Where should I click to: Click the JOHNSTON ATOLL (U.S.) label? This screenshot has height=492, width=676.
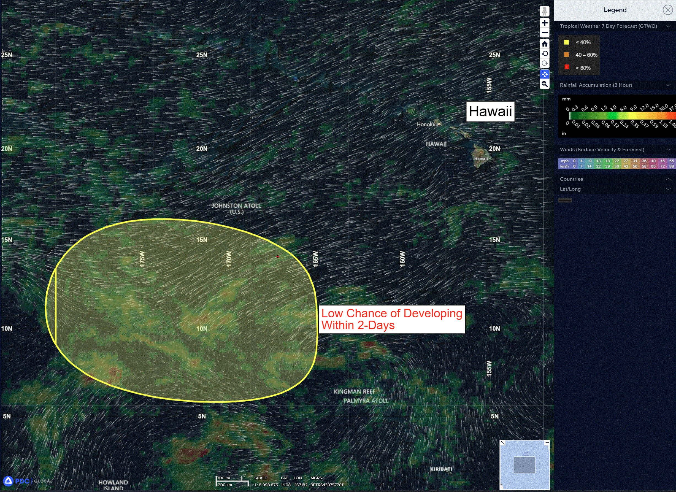[236, 209]
